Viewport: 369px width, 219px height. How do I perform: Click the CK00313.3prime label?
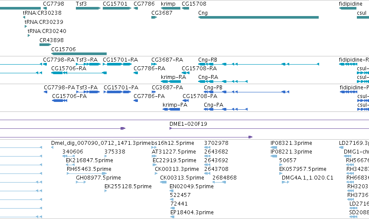(x=177, y=169)
